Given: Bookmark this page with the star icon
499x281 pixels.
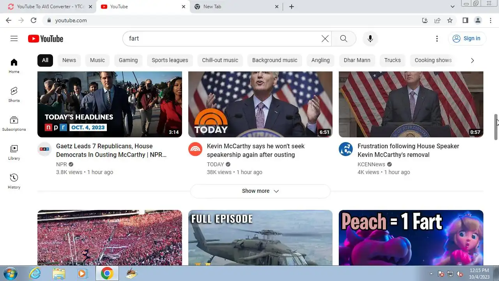Looking at the screenshot, I should pos(450,20).
